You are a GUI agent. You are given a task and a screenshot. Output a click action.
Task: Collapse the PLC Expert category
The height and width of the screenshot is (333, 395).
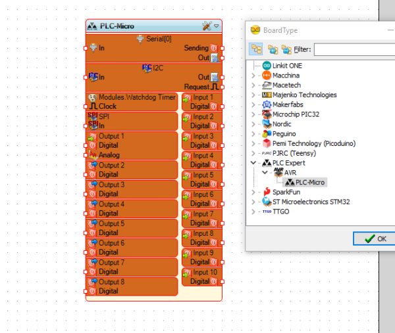253,163
